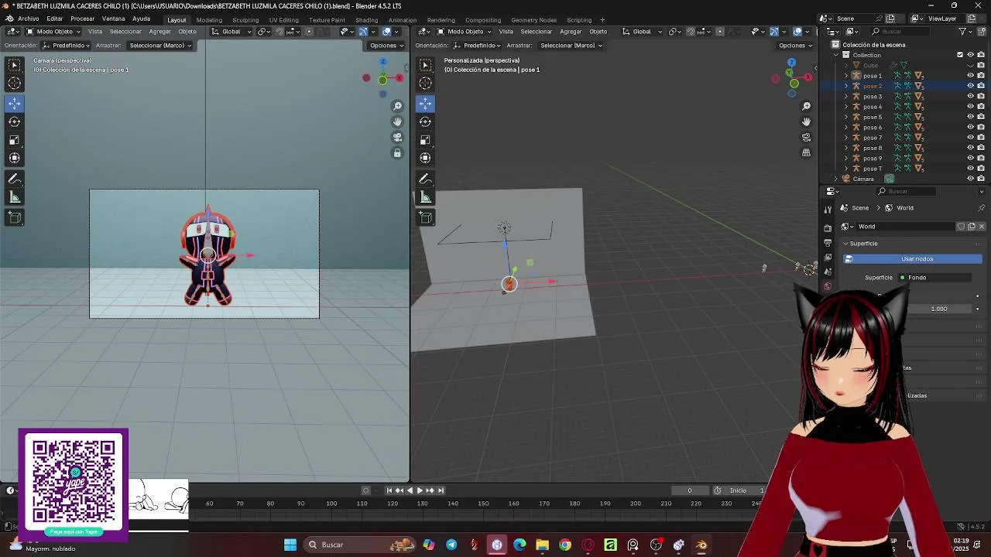The height and width of the screenshot is (557, 991).
Task: Open the Procesar menu
Action: pyautogui.click(x=82, y=19)
